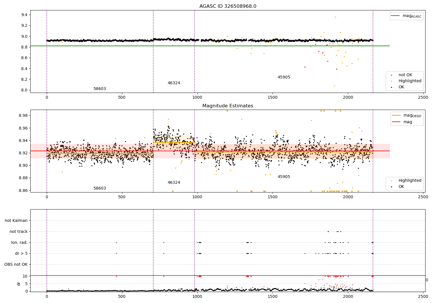Click the 500 x-axis tick of the Magnitude Estimates plot
Image resolution: width=433 pixels, height=303 pixels.
pos(122,197)
